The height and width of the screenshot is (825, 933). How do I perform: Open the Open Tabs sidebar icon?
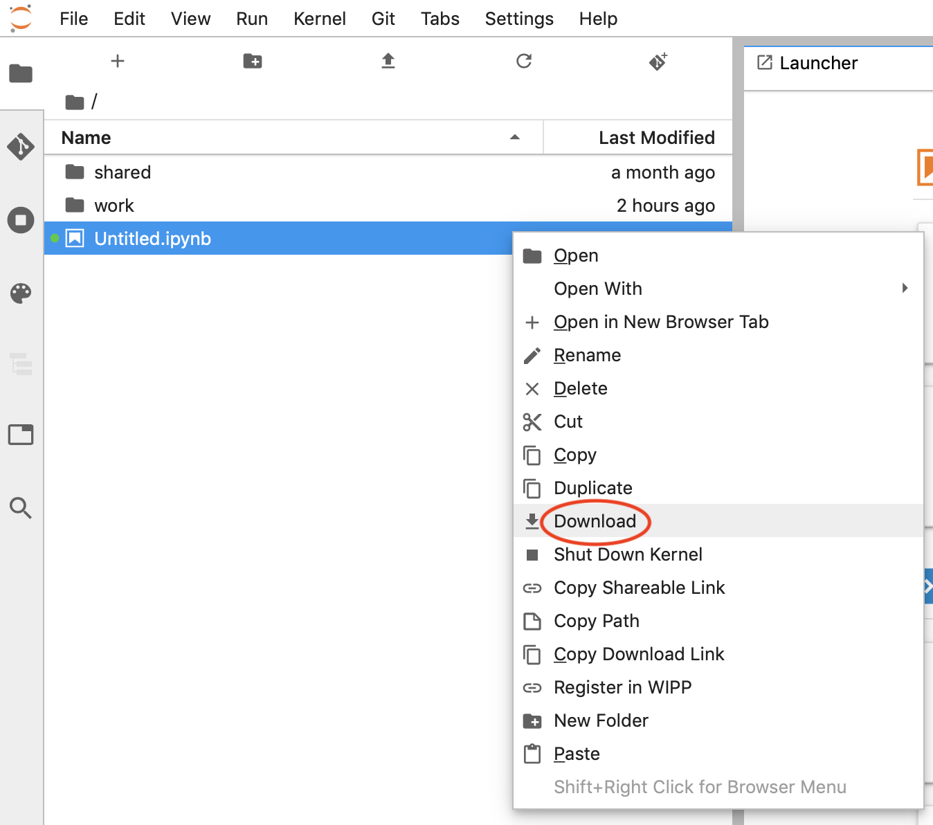[21, 435]
